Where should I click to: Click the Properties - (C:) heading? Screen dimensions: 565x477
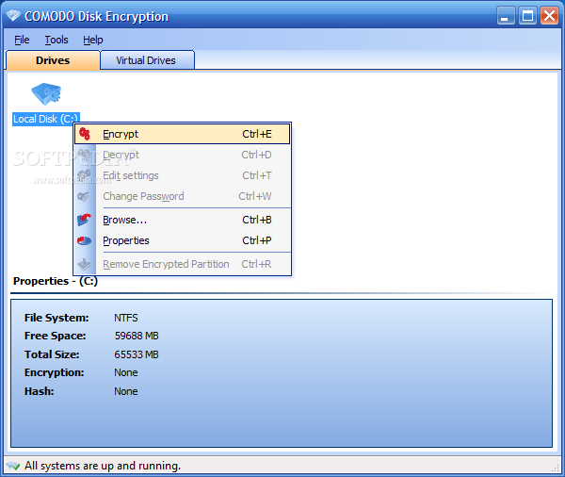56,281
